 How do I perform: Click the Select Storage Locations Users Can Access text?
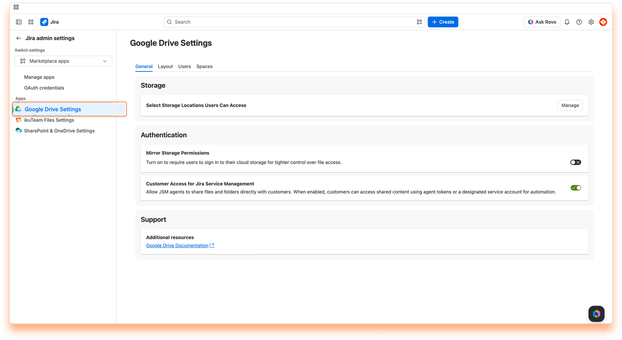pos(196,105)
